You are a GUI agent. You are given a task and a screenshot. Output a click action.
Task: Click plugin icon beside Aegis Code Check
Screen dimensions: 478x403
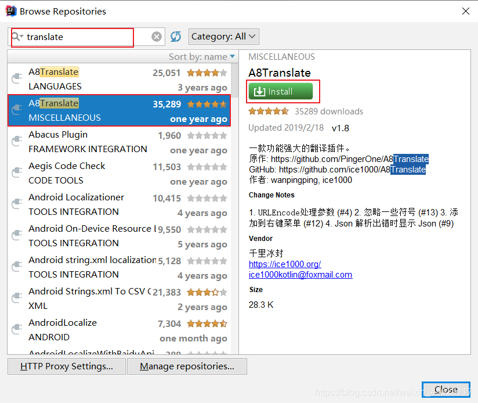pyautogui.click(x=17, y=172)
